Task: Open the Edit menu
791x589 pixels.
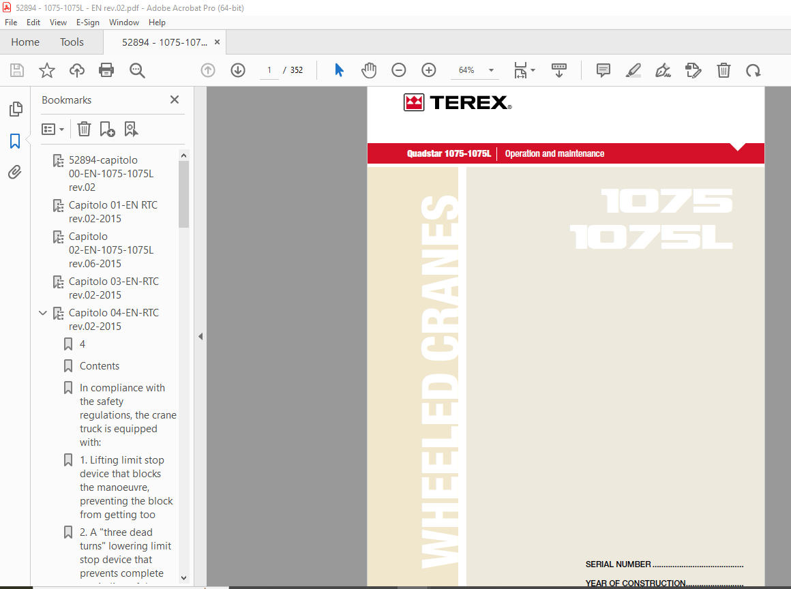Action: click(33, 22)
